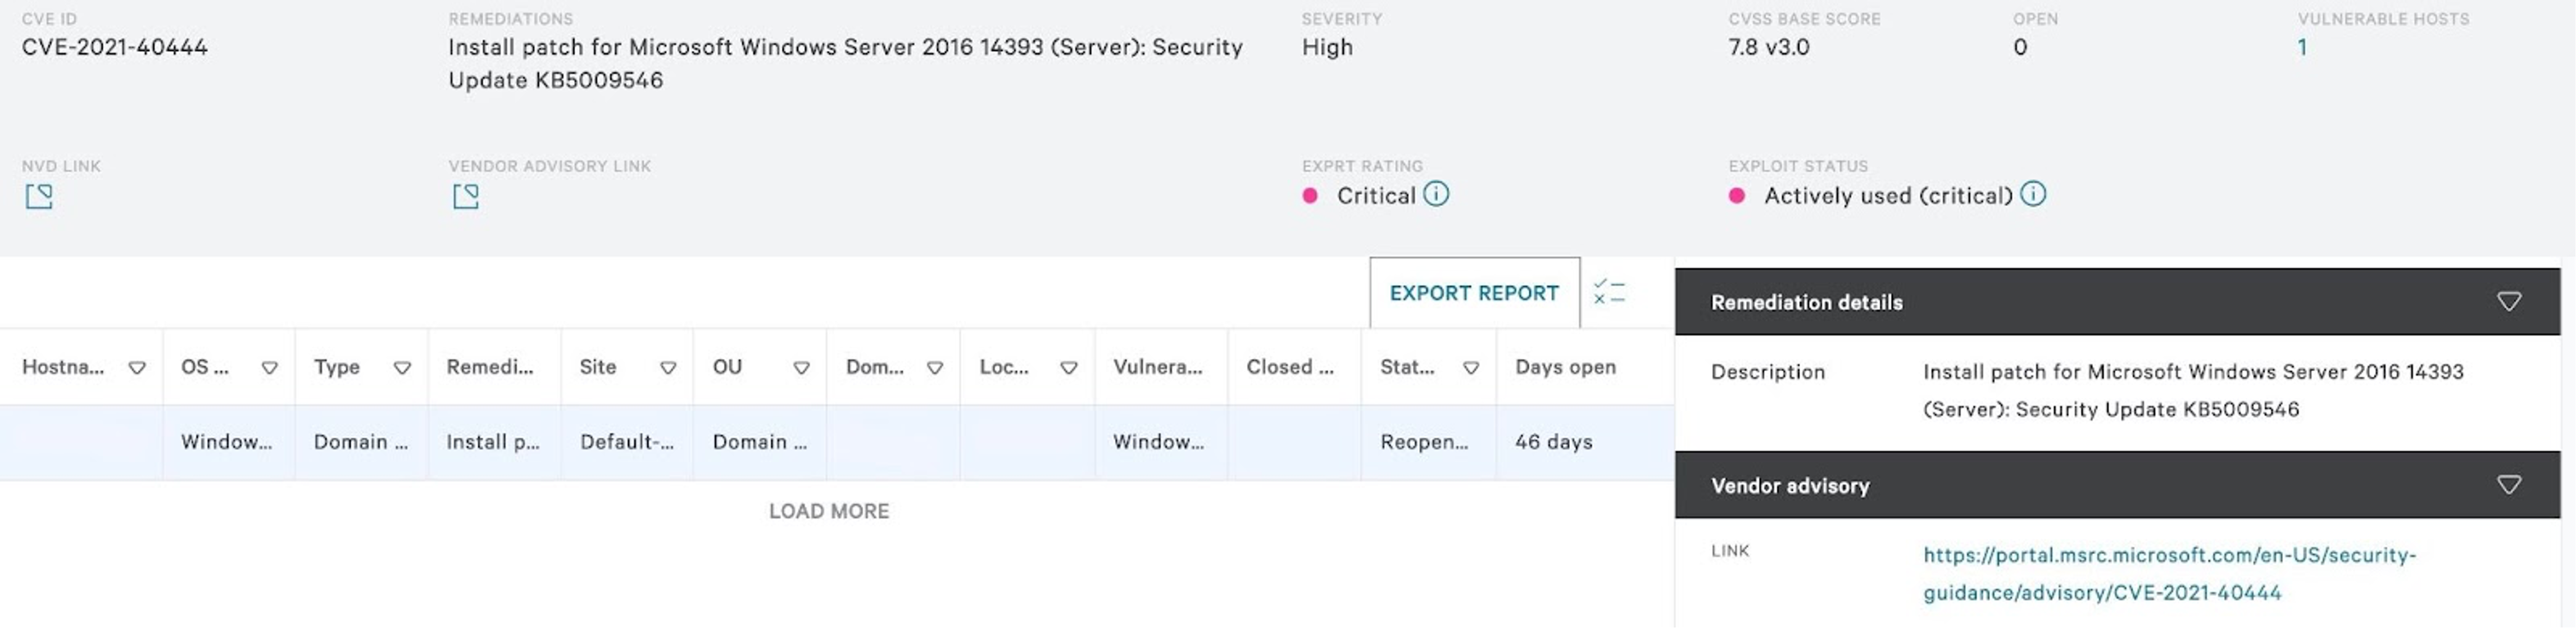
Task: Open the OU column filter
Action: pos(801,368)
